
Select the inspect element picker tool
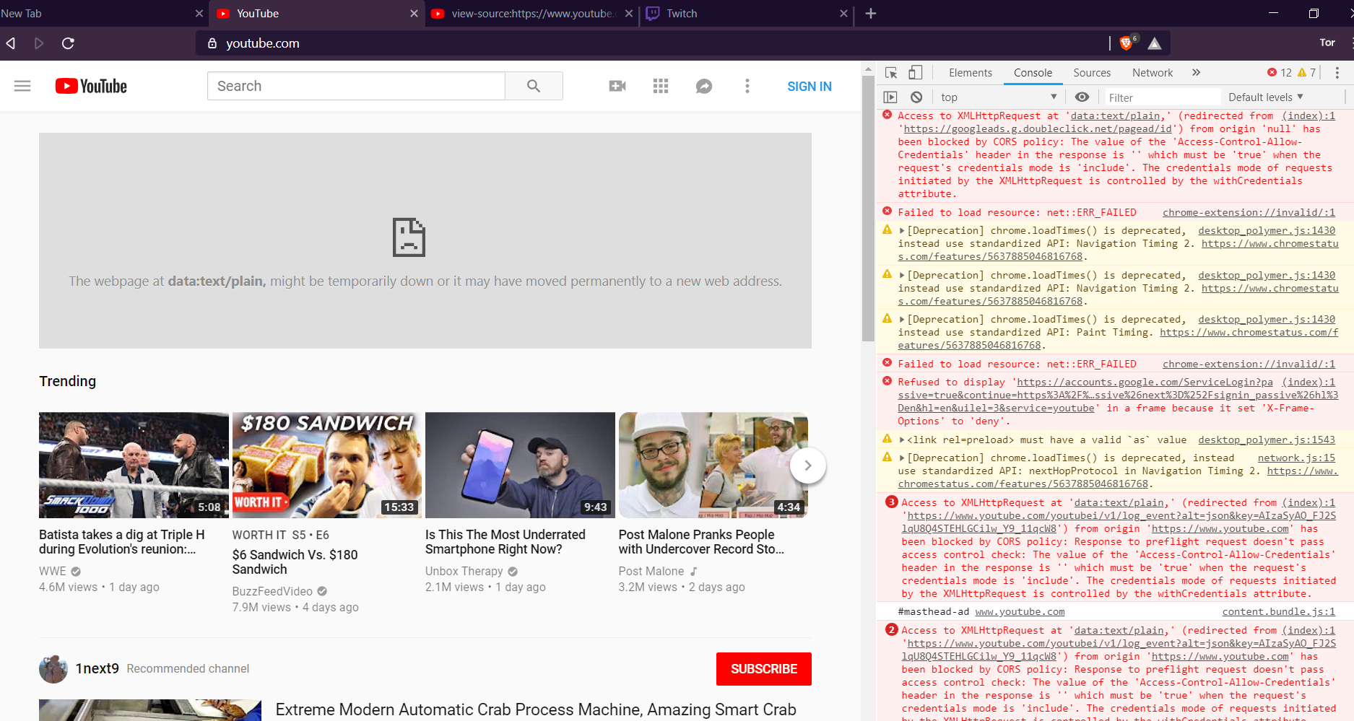[891, 72]
